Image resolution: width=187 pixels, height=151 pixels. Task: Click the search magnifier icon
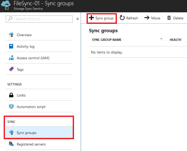point(10,19)
